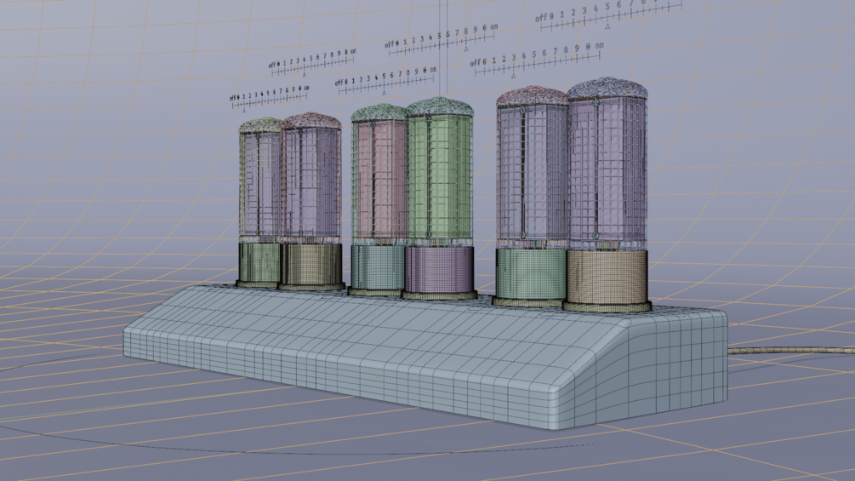Select the gray wireframe base housing
The image size is (855, 481).
425,358
